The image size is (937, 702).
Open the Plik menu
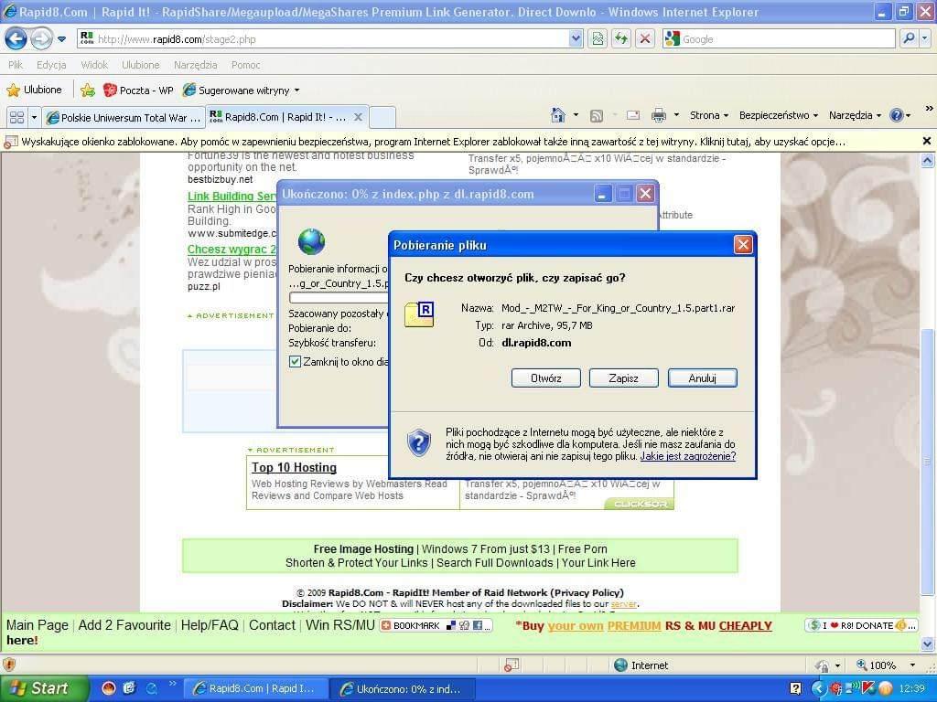[16, 65]
